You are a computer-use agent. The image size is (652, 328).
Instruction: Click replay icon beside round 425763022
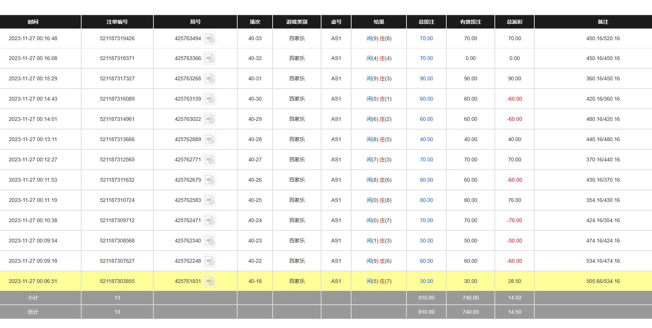click(209, 119)
